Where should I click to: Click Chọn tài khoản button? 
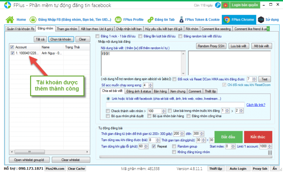(x=61, y=39)
